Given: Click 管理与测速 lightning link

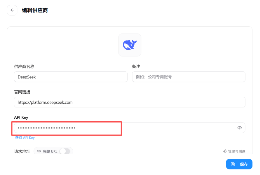Looking at the screenshot, I should 234,151.
